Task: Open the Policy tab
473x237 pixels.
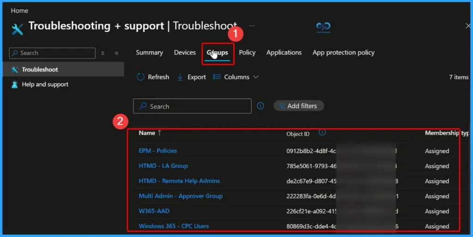Action: click(x=247, y=53)
